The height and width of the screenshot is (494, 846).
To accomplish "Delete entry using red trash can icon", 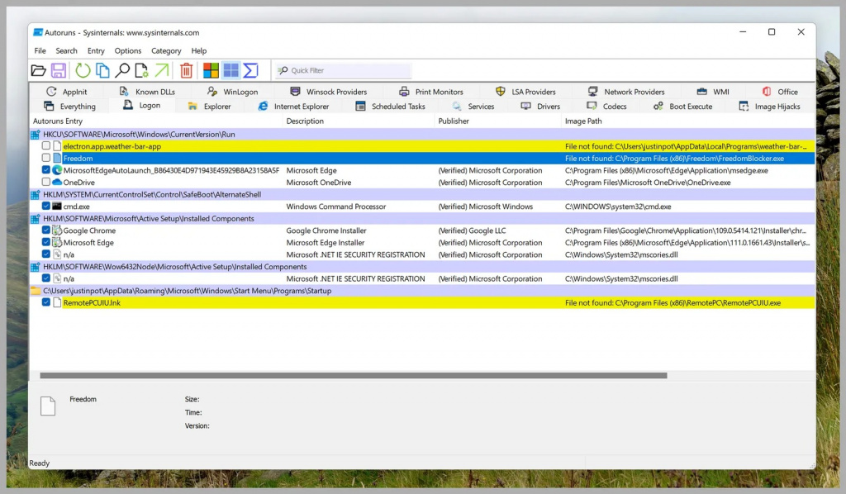I will 187,71.
